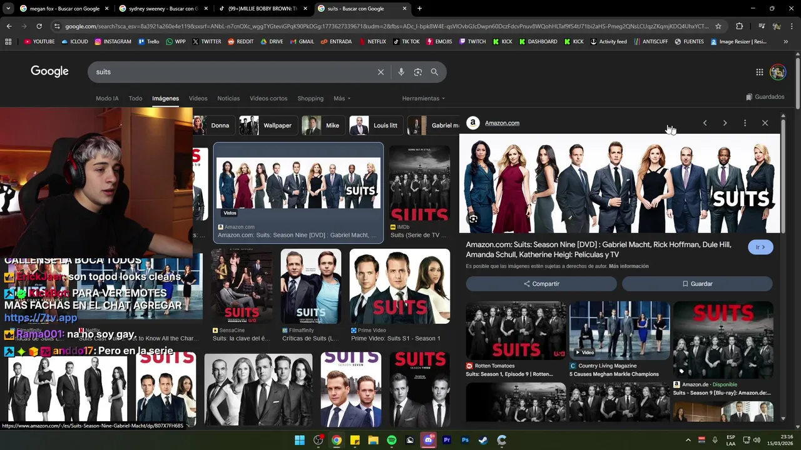
Task: Filter images by the Mike chip
Action: [x=323, y=126]
